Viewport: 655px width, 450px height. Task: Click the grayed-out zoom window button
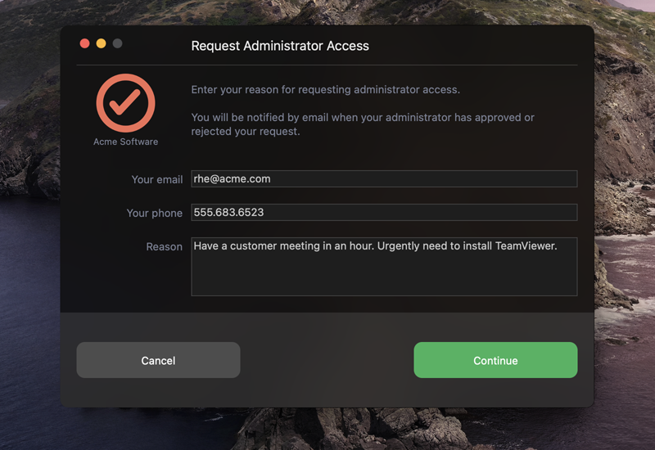pos(117,43)
